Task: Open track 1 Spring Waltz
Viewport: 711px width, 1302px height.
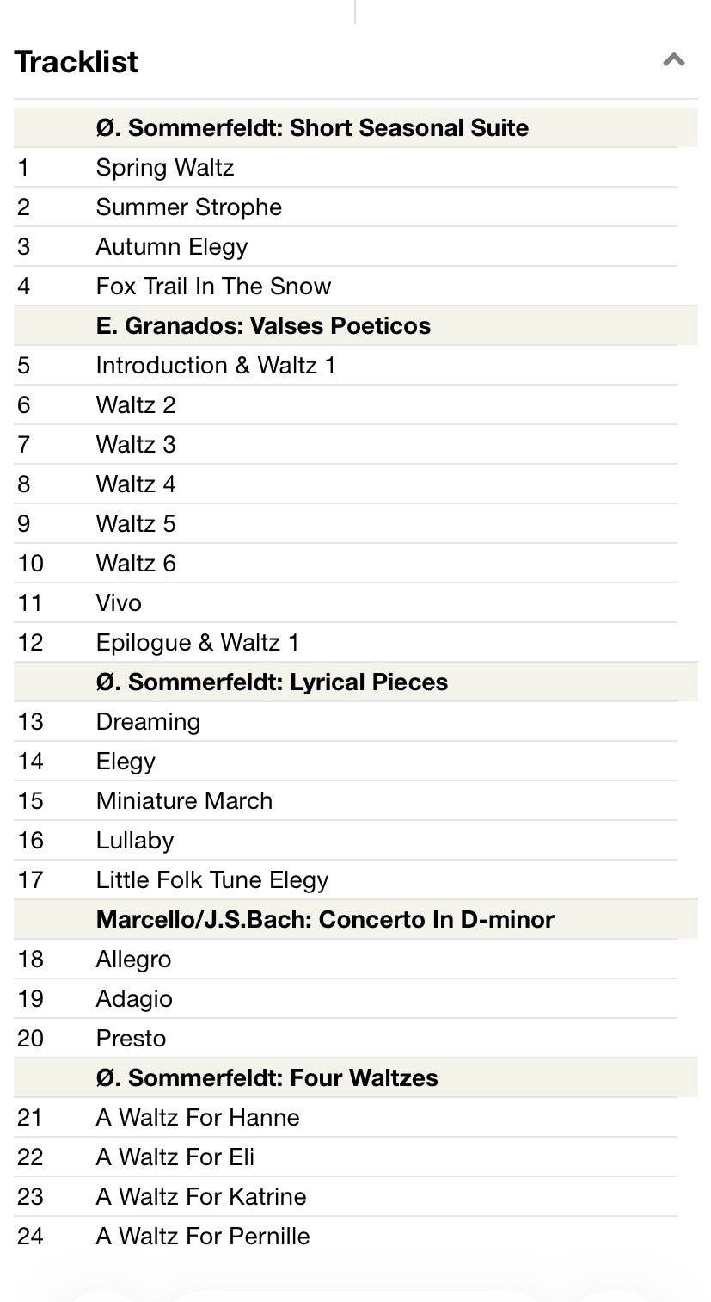Action: tap(346, 167)
